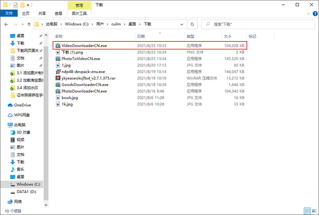Click the book.jpg image file icon
Screen dimensions: 319x215
[x=58, y=98]
